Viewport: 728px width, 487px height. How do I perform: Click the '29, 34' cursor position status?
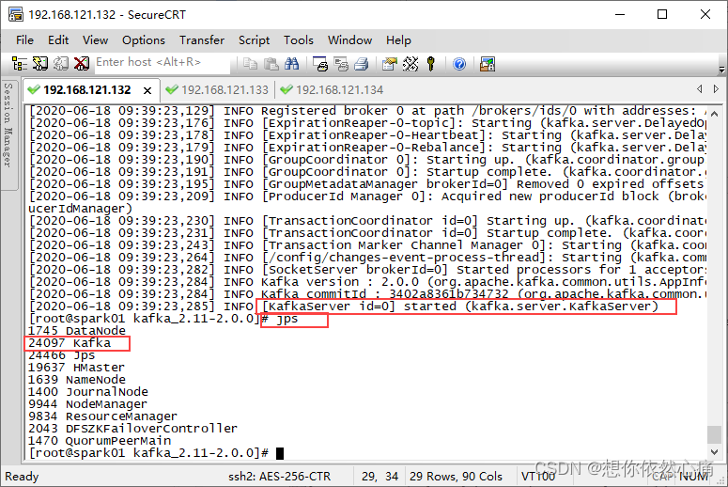pos(379,477)
